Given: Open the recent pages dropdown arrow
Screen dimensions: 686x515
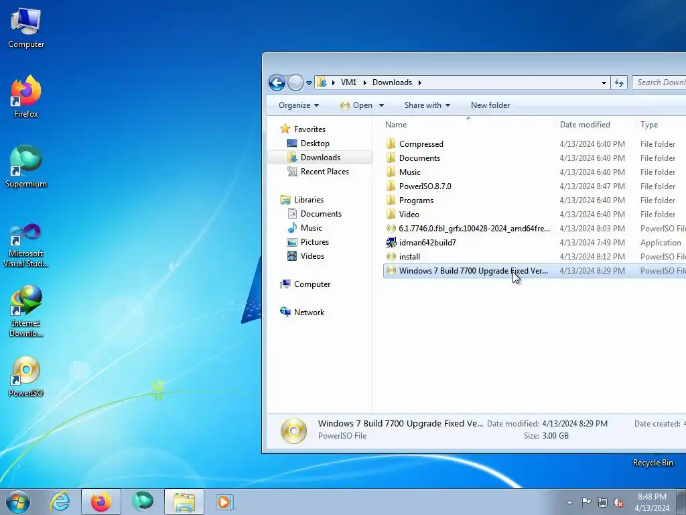Looking at the screenshot, I should 309,82.
